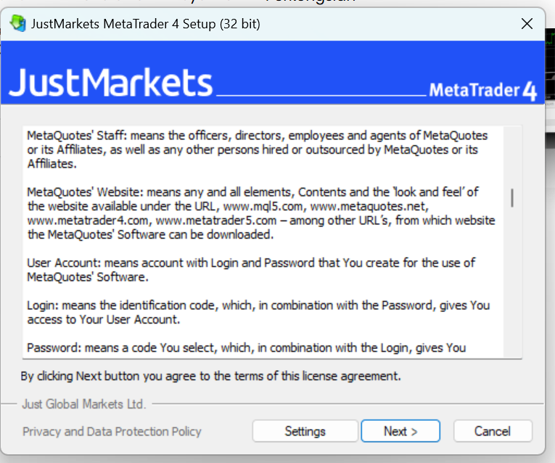Open the Settings button
The height and width of the screenshot is (463, 555).
[305, 431]
